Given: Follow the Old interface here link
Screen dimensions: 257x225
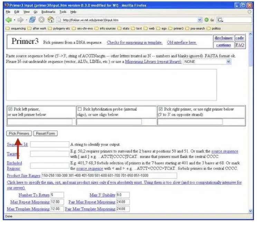Looking at the screenshot, I should tap(182, 42).
